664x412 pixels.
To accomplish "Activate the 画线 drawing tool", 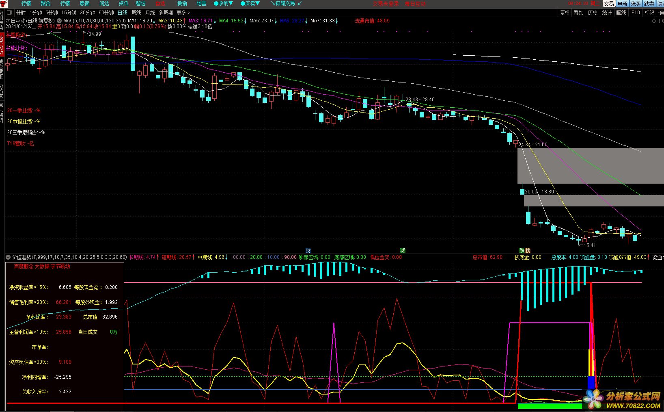I will pyautogui.click(x=621, y=13).
